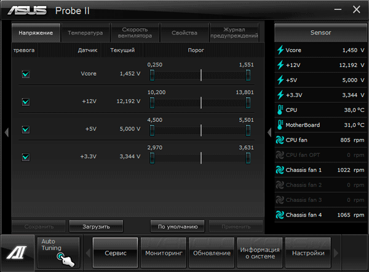Switch to the Температура tab
The width and height of the screenshot is (369, 272).
pyautogui.click(x=85, y=33)
